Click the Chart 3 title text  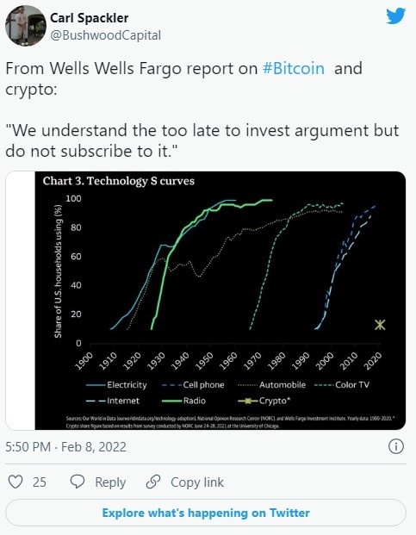[119, 181]
